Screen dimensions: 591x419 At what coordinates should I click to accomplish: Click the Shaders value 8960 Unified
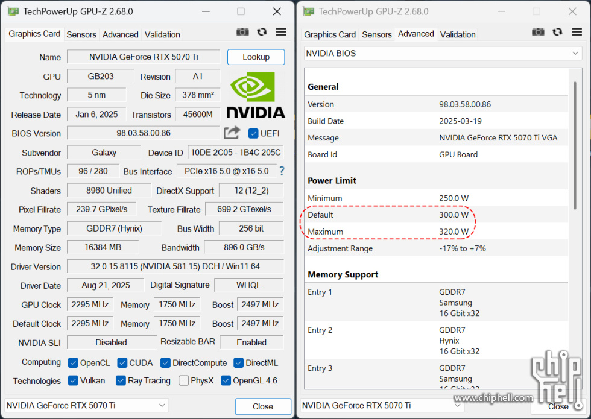[x=109, y=191]
